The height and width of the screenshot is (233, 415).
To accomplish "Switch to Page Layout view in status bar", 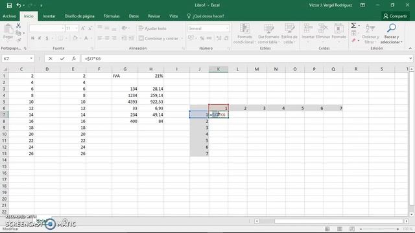I will (x=340, y=228).
